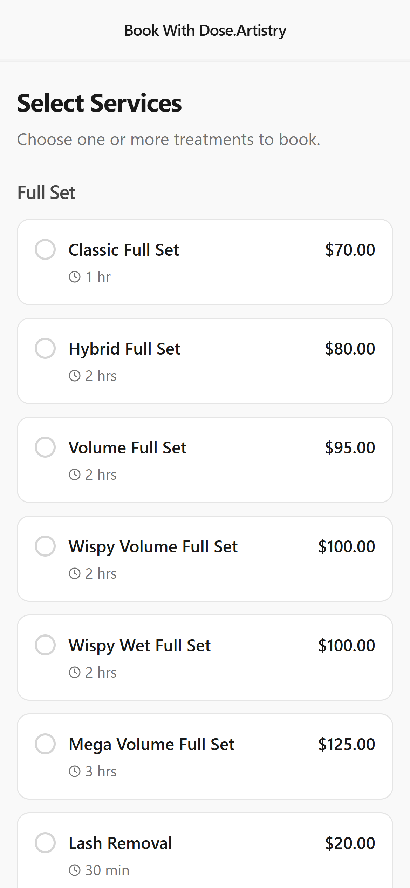
Task: Click the $125.00 Mega Volume price
Action: pos(346,744)
